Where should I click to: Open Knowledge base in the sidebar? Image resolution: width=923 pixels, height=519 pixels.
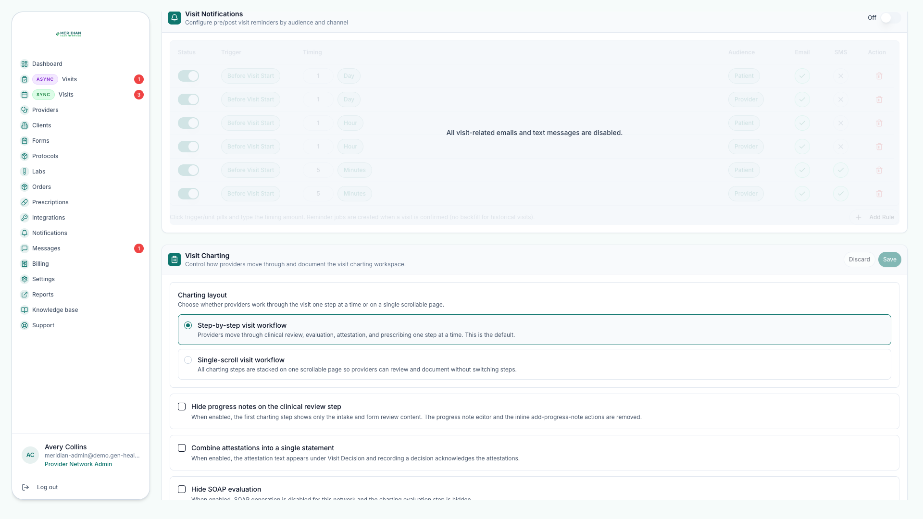click(55, 310)
